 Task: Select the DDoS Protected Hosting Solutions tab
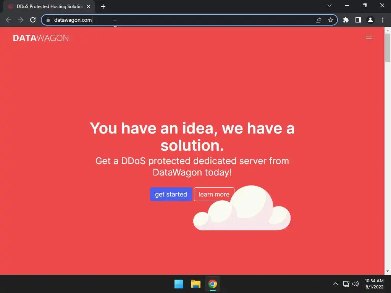click(x=49, y=6)
